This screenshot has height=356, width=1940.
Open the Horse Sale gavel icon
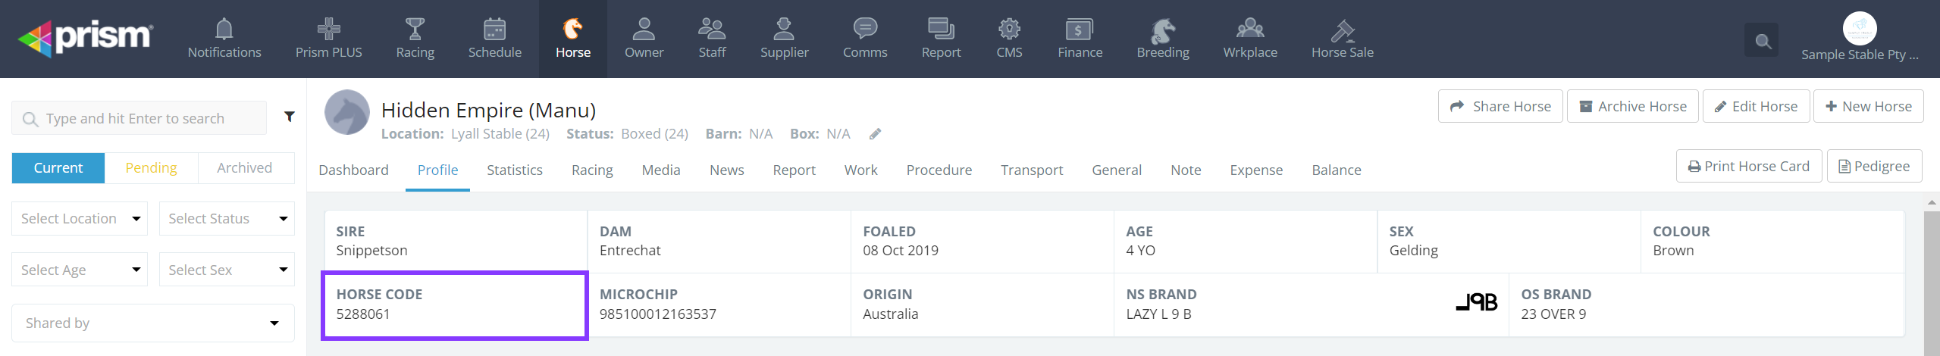[x=1342, y=31]
